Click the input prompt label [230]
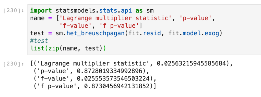 tap(14, 11)
